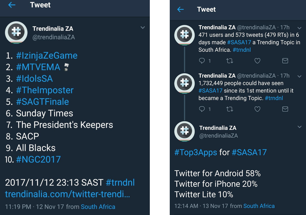Image resolution: width=306 pixels, height=215 pixels.
Task: Open chevron menu on 471 users tweet
Action: pos(299,28)
